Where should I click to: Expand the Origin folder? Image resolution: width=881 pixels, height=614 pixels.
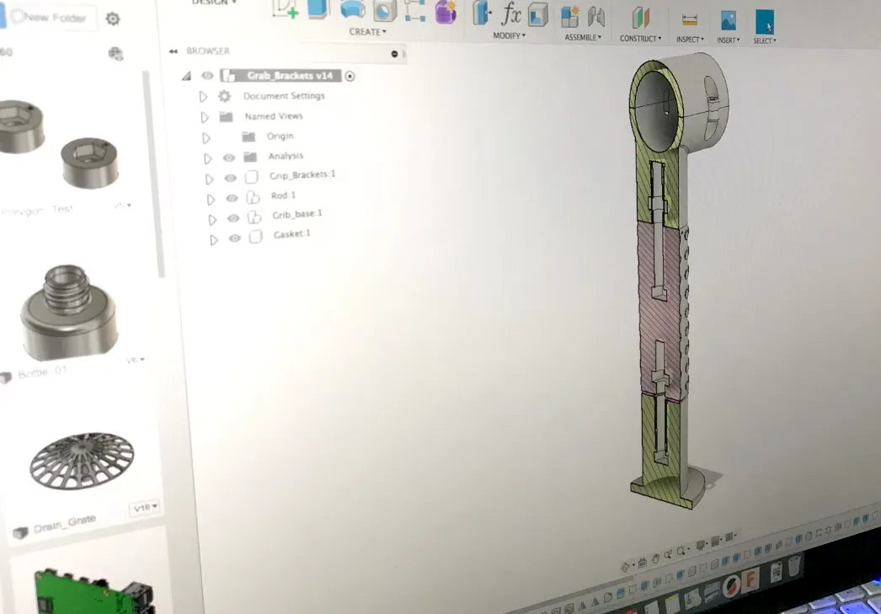pyautogui.click(x=206, y=137)
